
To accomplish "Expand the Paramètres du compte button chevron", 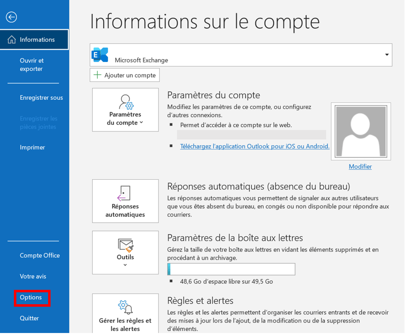I will pos(141,122).
